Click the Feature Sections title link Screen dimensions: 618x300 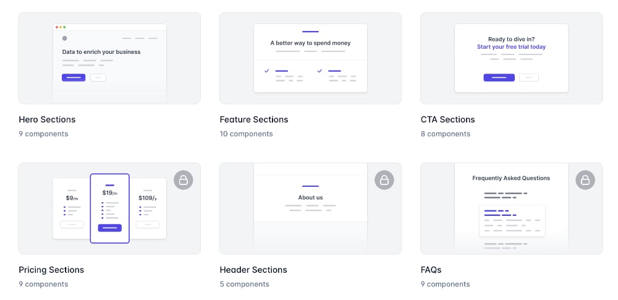[254, 119]
